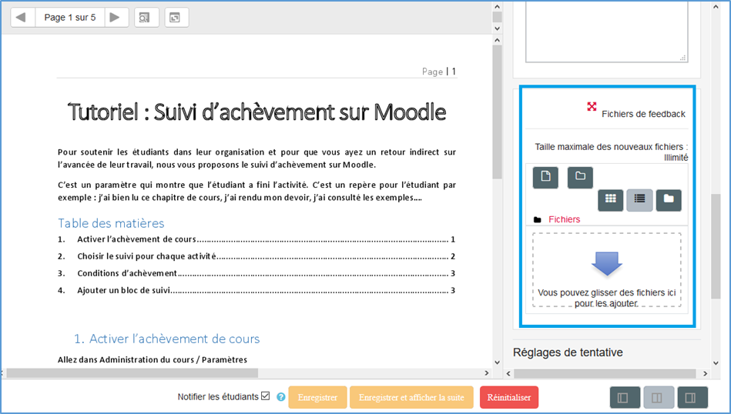This screenshot has width=731, height=414.
Task: Click 'Activer l'achèvement de cours' TOC entry
Action: [257, 239]
